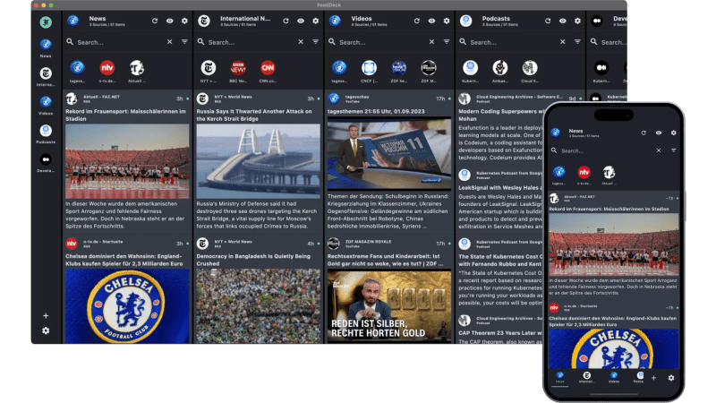This screenshot has height=403, width=716.
Task: Open 'Democracy in Bangladesh Is Quietly Being Crushed'
Action: coord(253,260)
